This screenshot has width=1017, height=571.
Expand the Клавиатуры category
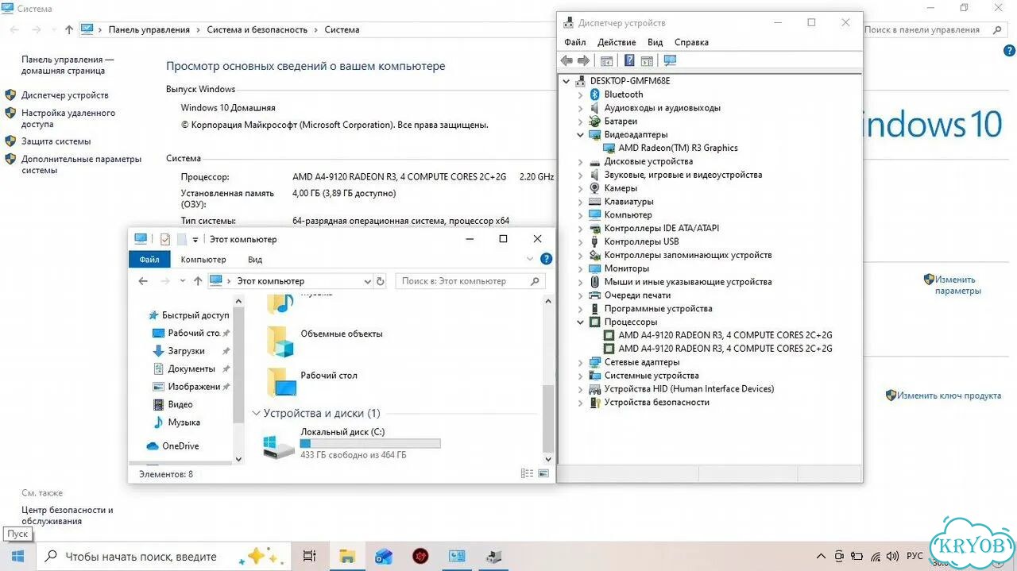coord(580,202)
